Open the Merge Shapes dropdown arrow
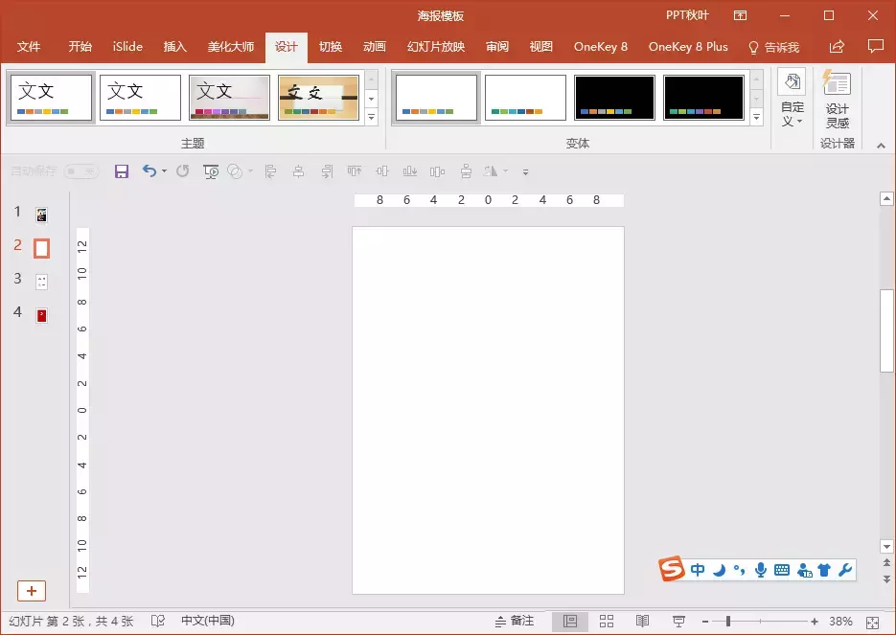The image size is (896, 635). coord(250,170)
